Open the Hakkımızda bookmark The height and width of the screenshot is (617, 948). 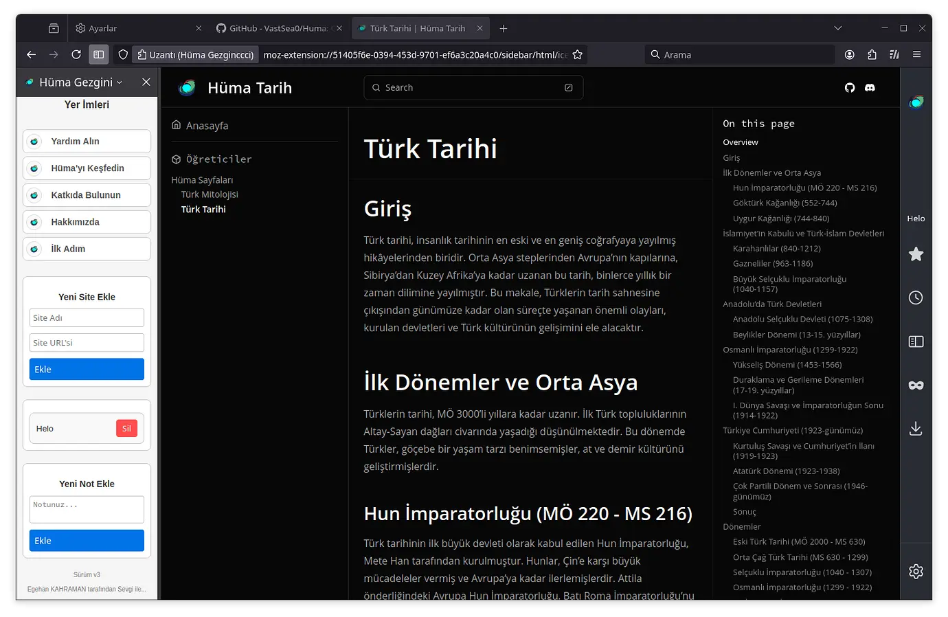pos(87,222)
